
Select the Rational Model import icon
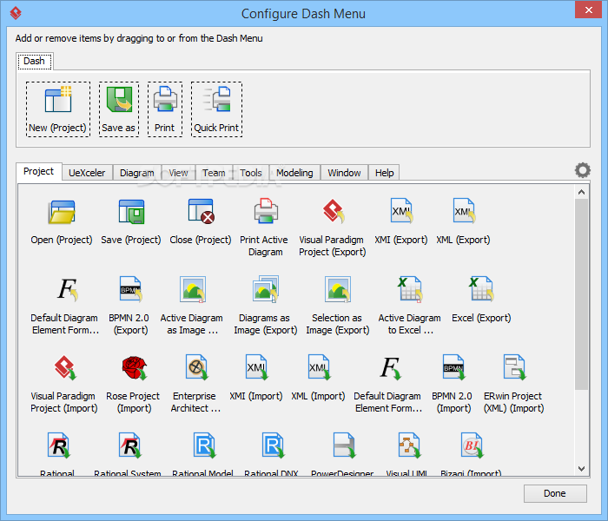tap(204, 445)
